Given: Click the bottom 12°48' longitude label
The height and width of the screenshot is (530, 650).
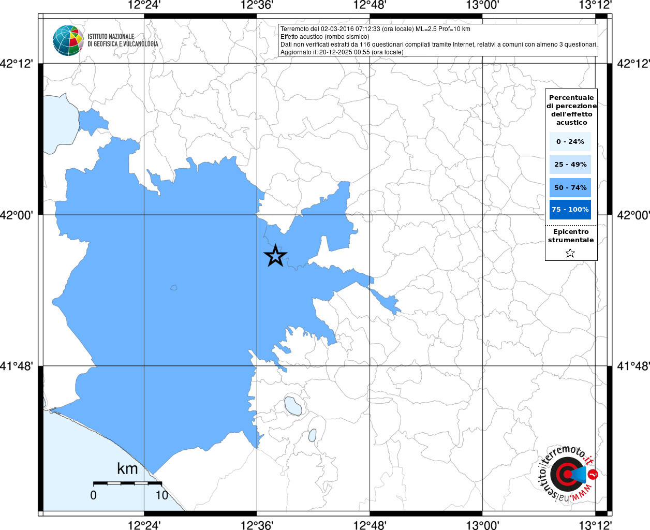Looking at the screenshot, I should pyautogui.click(x=370, y=525).
